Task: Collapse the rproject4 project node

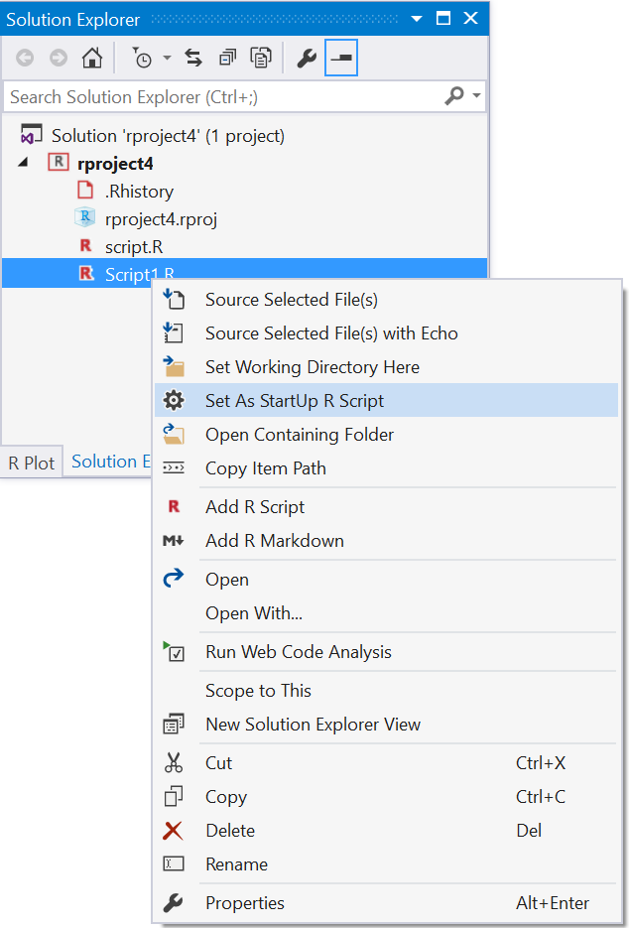Action: [23, 163]
